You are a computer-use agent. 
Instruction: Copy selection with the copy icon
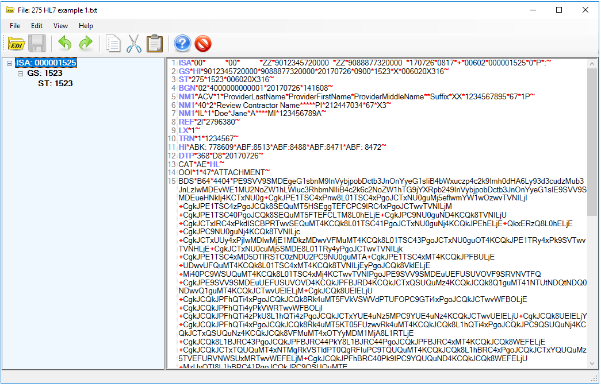click(113, 43)
